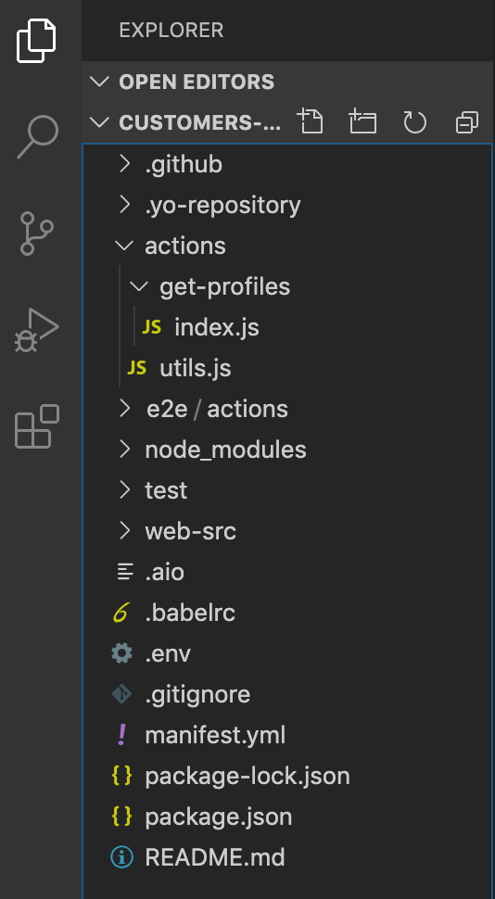This screenshot has height=899, width=495.
Task: Click the EXPLORER panel title
Action: (x=171, y=31)
